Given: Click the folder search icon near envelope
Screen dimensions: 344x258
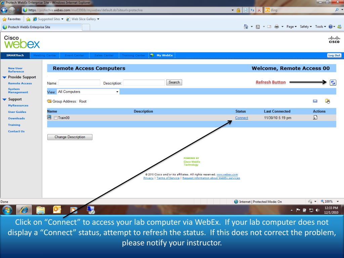Looking at the screenshot, I should (327, 101).
